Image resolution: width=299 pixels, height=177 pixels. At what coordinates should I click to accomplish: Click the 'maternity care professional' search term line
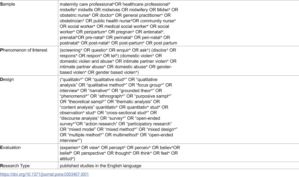coord(115,4)
